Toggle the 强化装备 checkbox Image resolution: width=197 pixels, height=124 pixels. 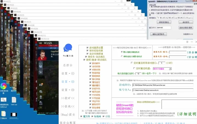click(x=90, y=79)
